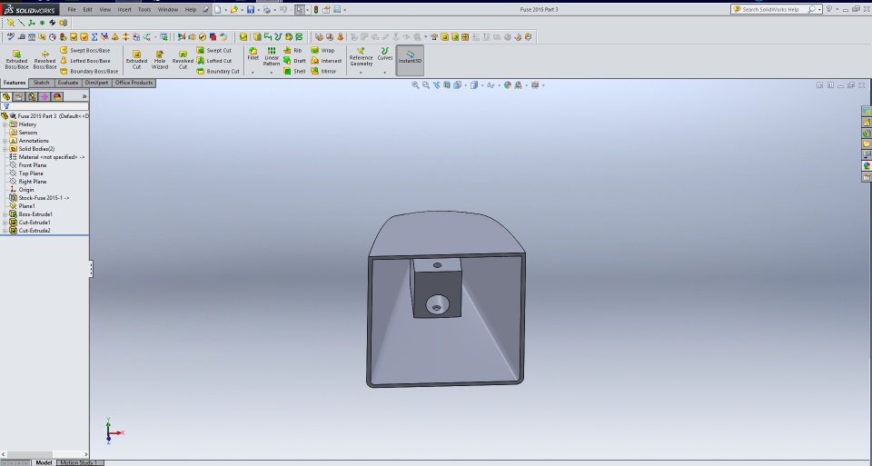Click the Fillet tool
The image size is (872, 466).
click(253, 54)
